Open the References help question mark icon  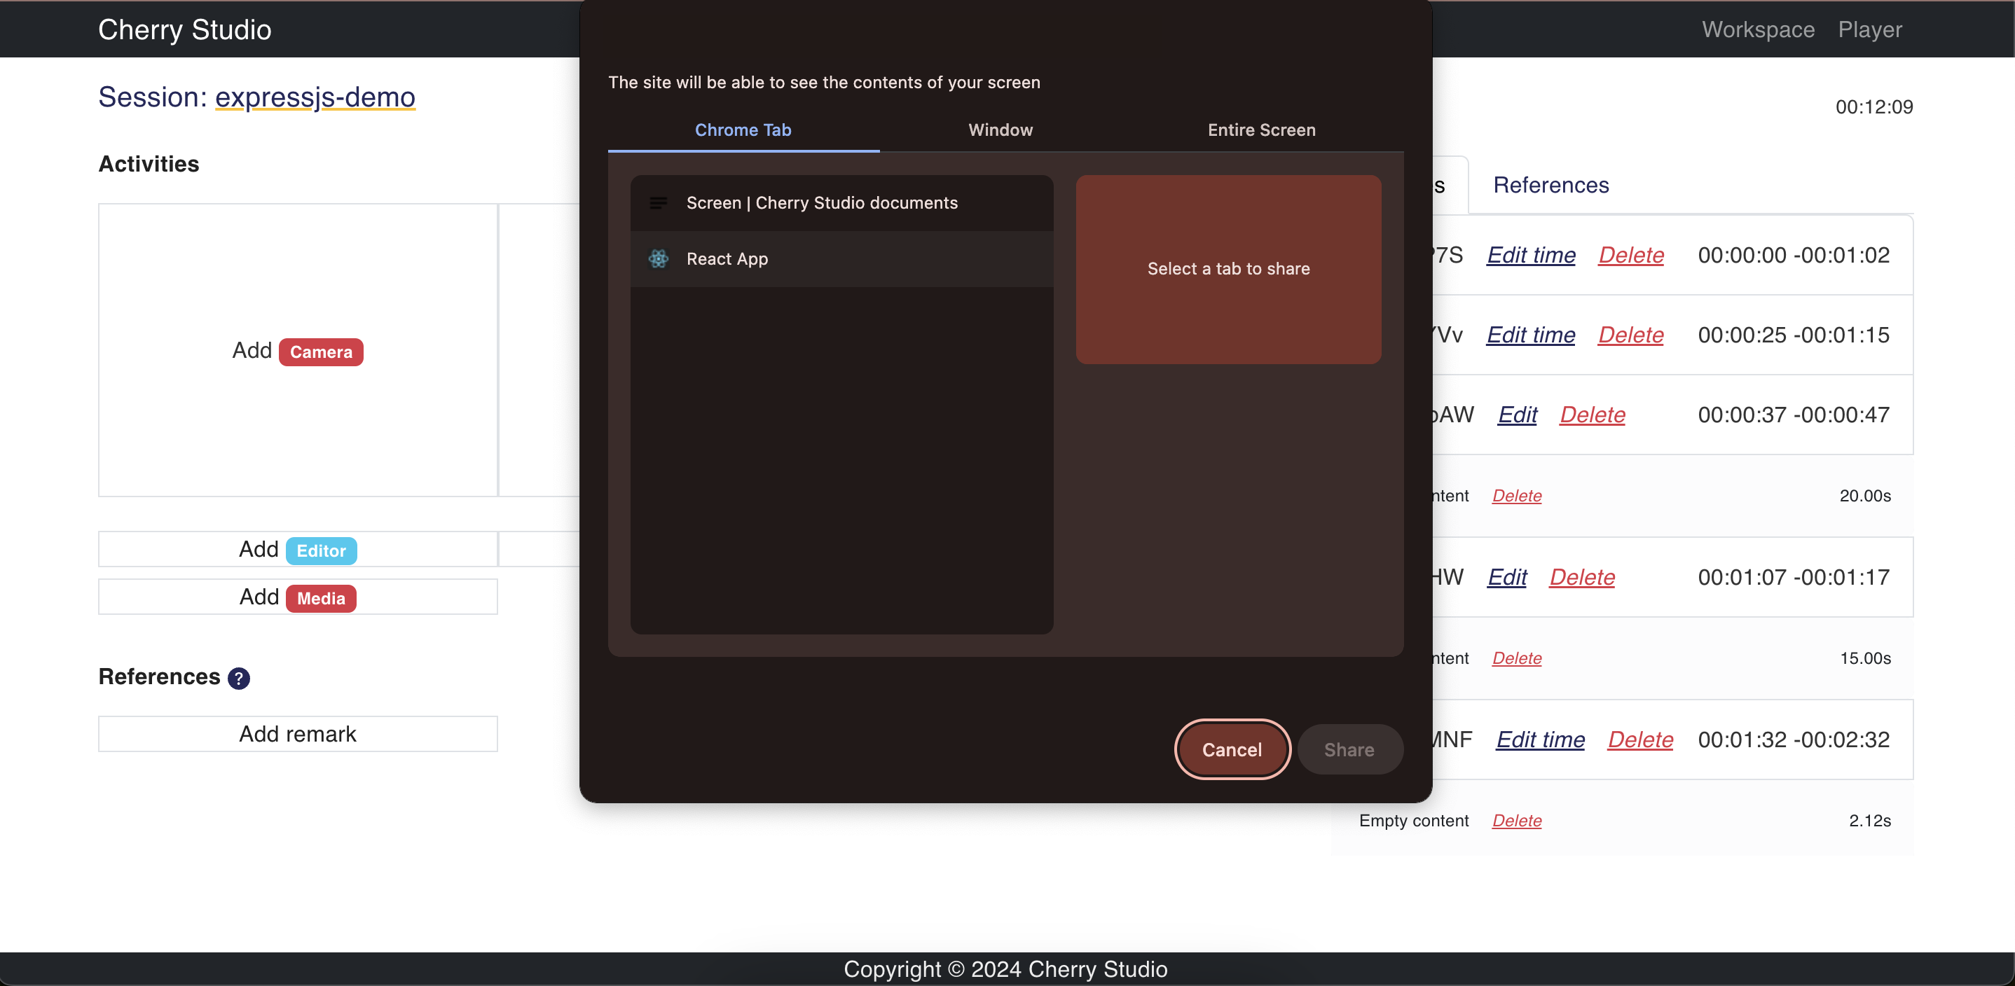pos(239,678)
